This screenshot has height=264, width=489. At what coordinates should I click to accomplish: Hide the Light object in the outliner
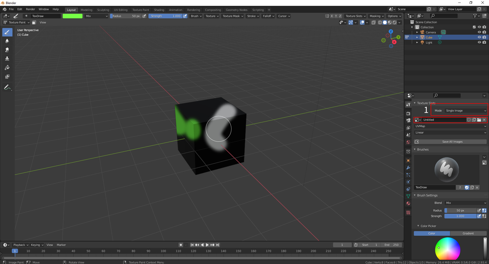(x=480, y=42)
